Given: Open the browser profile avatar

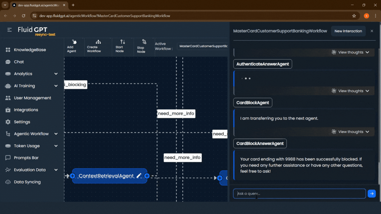Looking at the screenshot, I should (x=366, y=16).
